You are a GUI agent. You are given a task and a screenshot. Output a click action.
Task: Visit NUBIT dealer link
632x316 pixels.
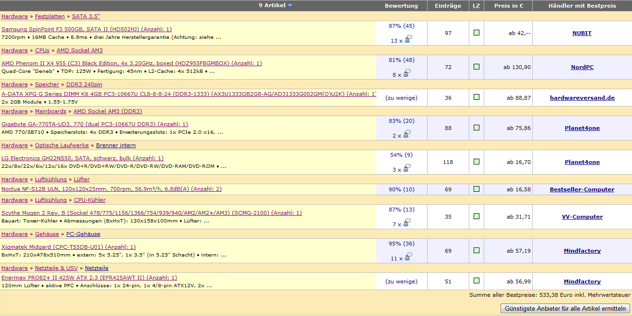pyautogui.click(x=582, y=33)
